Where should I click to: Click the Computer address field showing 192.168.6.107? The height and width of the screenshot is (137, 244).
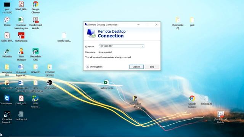[x=121, y=46]
